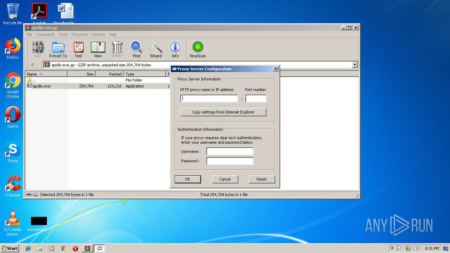Click the media player taskbar icon

pos(52,248)
